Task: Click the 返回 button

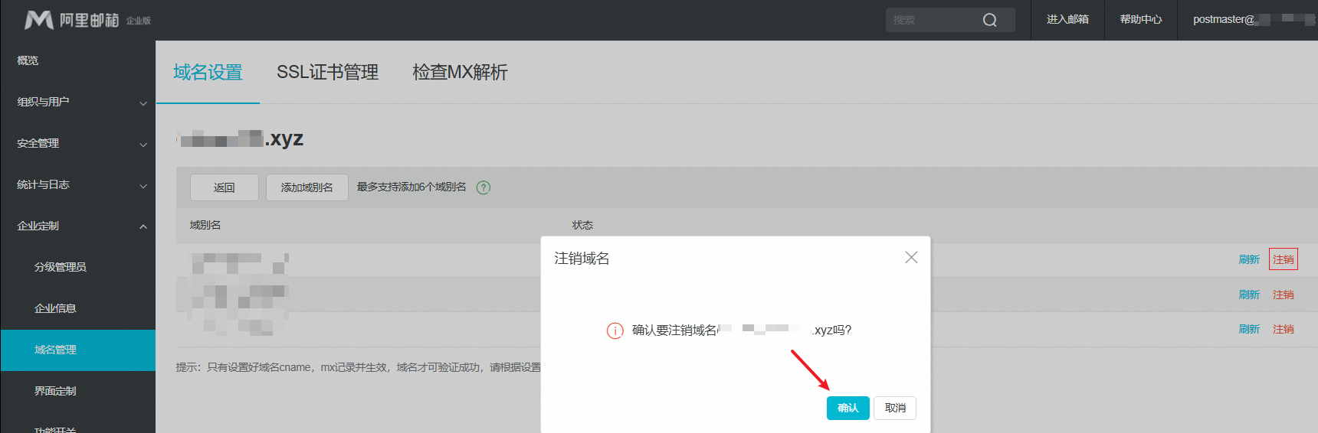Action: (x=225, y=187)
